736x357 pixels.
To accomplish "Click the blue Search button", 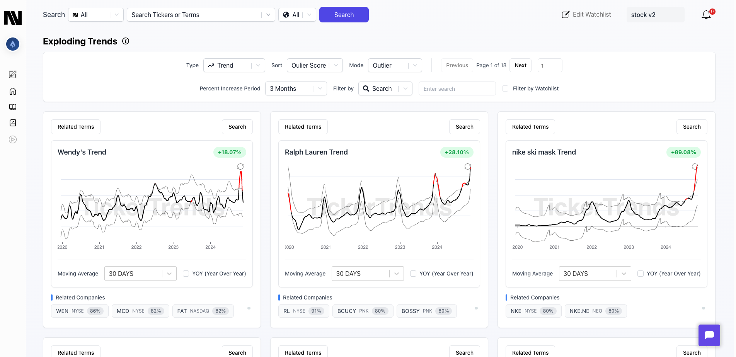I will 344,15.
